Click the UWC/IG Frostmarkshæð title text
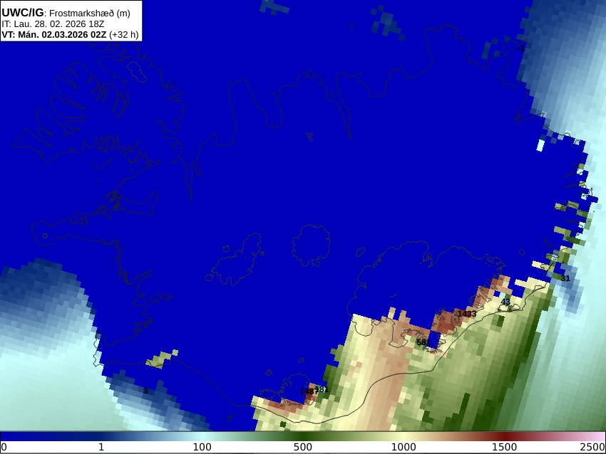 (66, 13)
